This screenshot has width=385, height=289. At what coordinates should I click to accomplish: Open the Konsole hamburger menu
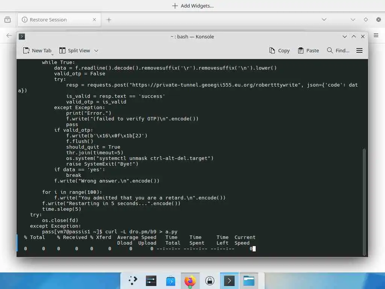[359, 51]
